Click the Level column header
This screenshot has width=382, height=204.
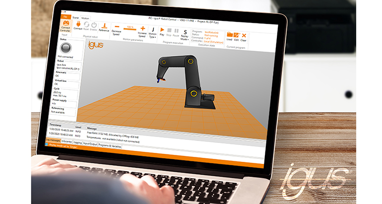[x=78, y=127]
